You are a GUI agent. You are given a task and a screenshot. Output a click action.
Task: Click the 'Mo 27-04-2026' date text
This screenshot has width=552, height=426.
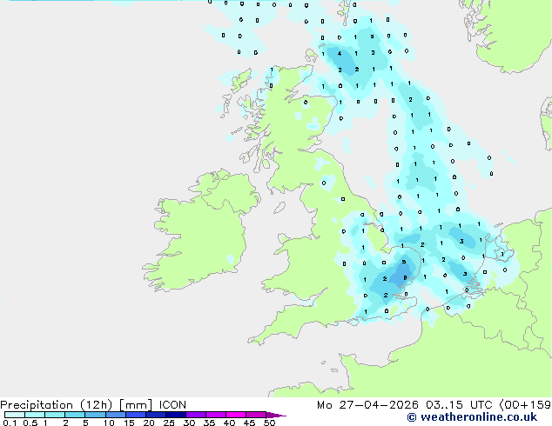click(367, 405)
